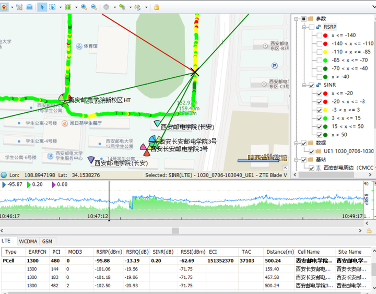Uncheck the SINR parameter checkbox
376x294 pixels.
tap(311, 85)
